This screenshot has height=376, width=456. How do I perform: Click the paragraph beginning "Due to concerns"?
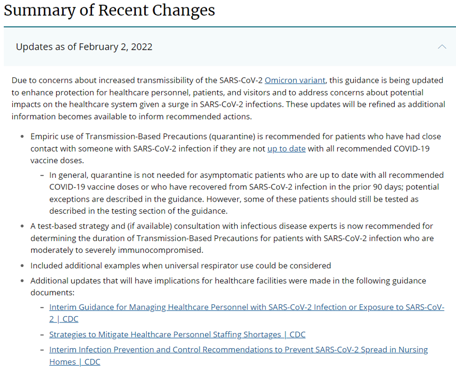(x=228, y=98)
